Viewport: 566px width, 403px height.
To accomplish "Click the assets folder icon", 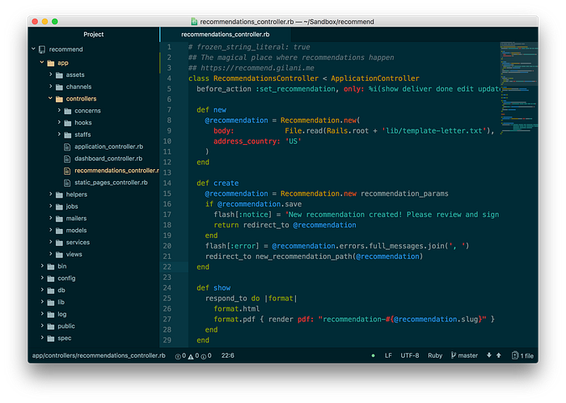I will 60,75.
